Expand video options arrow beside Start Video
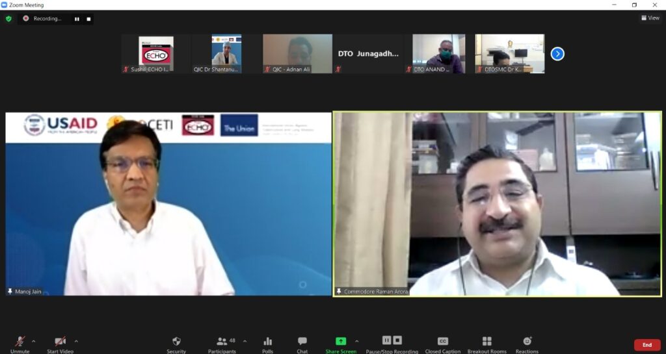Viewport: 666px width, 354px height. (76, 340)
